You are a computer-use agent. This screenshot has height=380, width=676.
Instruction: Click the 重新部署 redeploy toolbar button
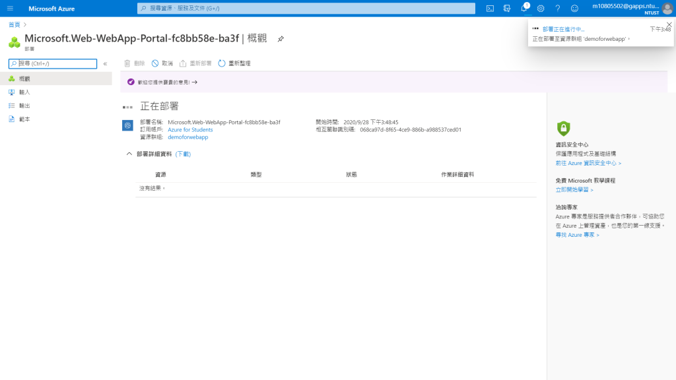tap(195, 63)
